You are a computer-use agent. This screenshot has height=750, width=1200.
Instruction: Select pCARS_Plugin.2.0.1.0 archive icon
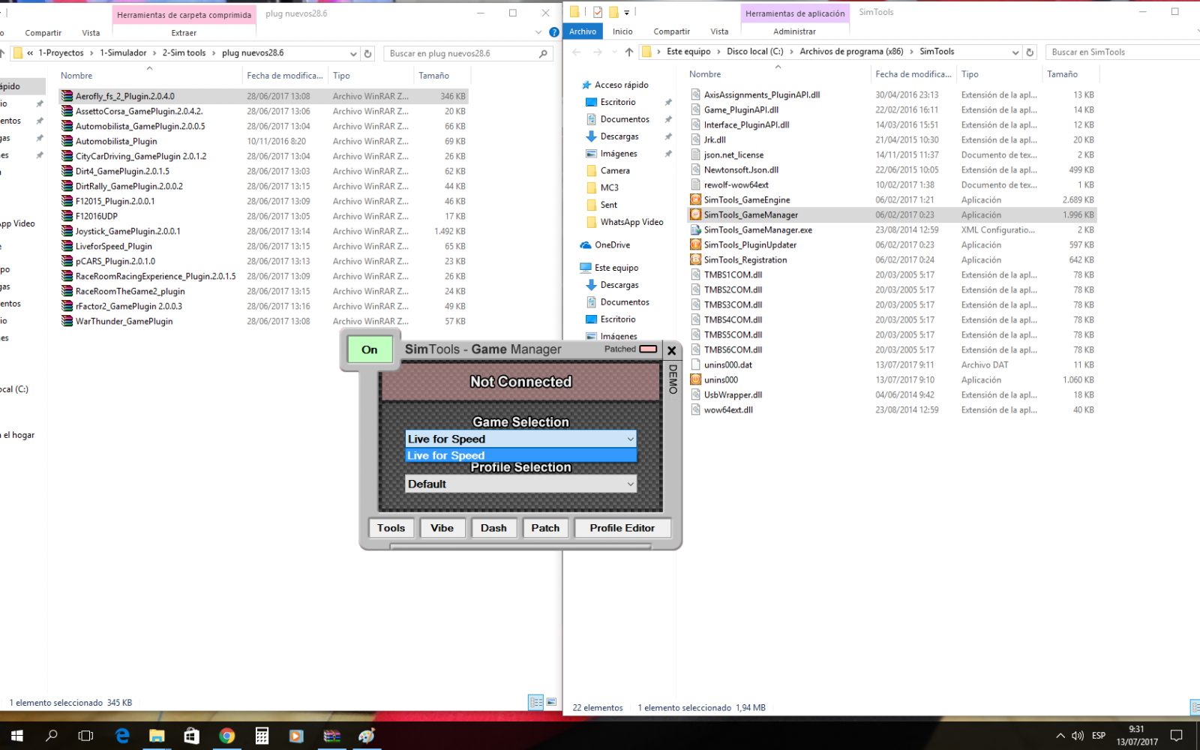[x=67, y=261]
